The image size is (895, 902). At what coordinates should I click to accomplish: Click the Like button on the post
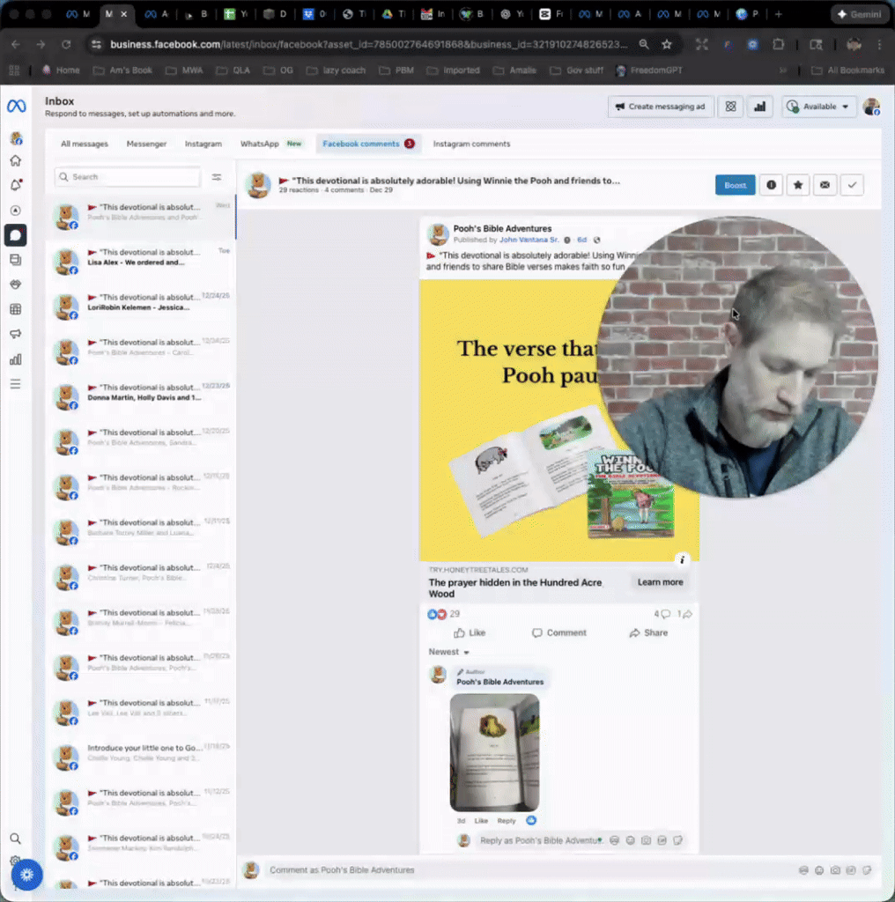[x=470, y=632]
